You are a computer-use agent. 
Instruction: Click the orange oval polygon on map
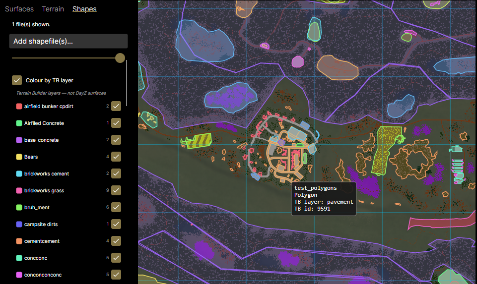[x=337, y=68]
